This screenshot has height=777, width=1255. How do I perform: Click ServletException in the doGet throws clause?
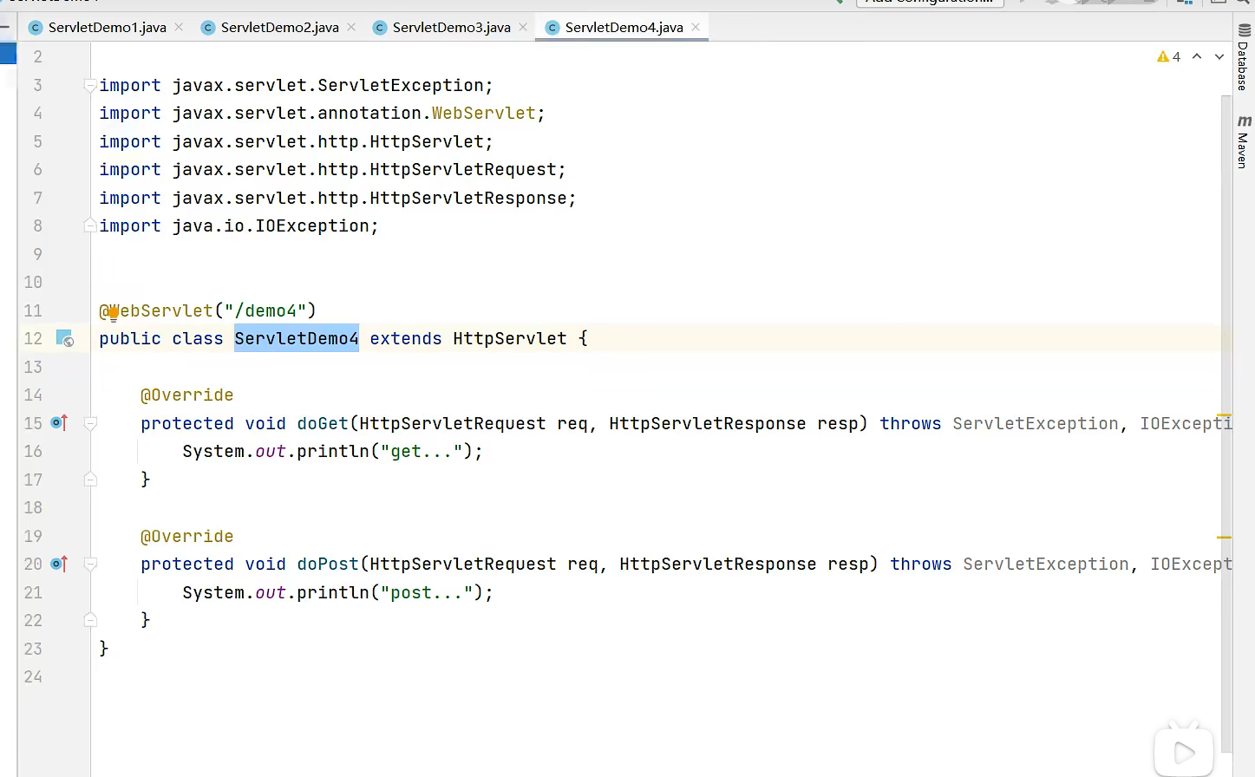coord(1036,423)
